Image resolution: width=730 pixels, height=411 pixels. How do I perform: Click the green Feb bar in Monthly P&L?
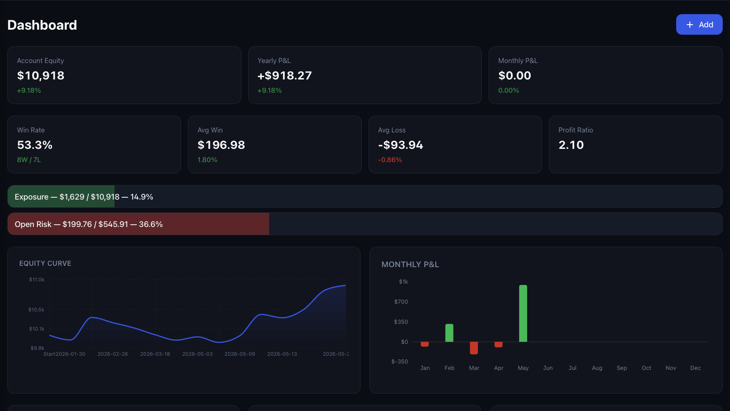coord(449,333)
